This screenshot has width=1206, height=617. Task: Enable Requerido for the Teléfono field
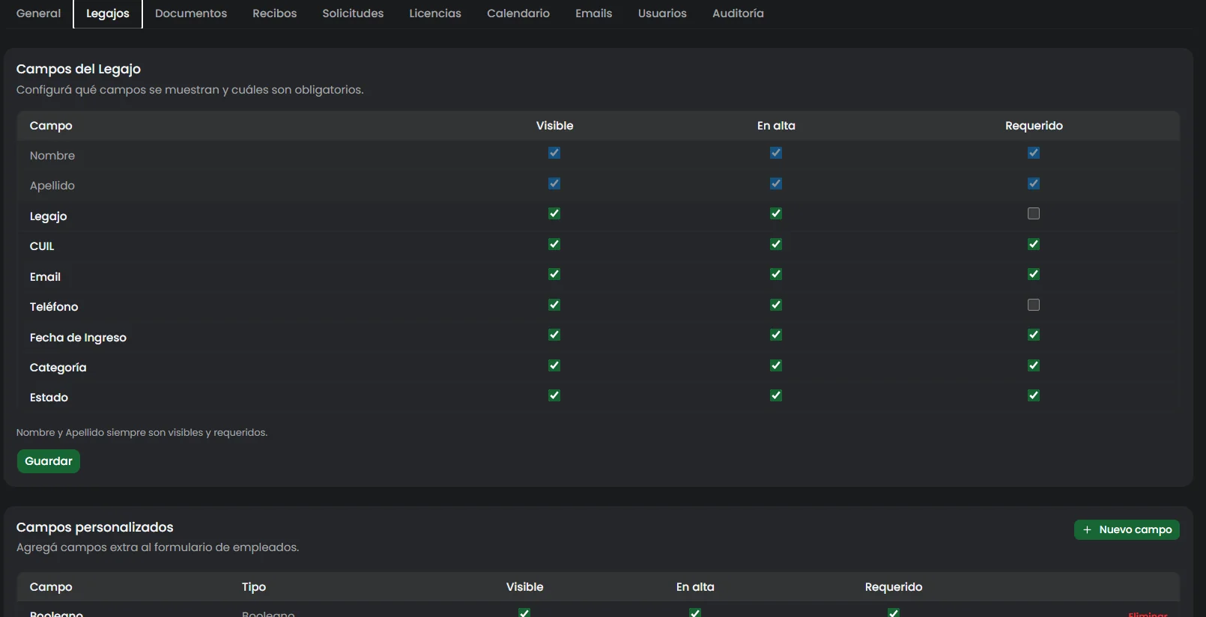pos(1034,305)
